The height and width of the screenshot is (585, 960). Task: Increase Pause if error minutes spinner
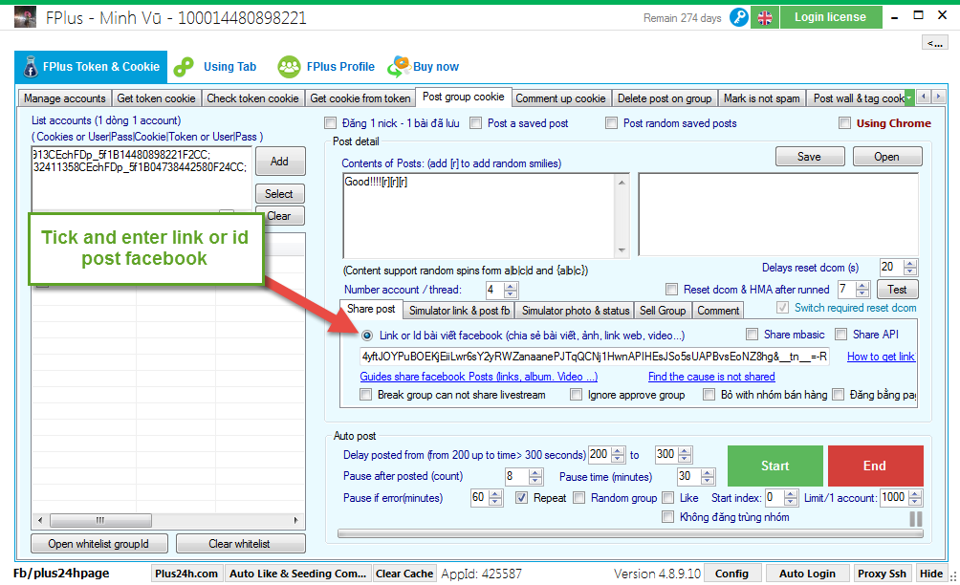coord(496,494)
